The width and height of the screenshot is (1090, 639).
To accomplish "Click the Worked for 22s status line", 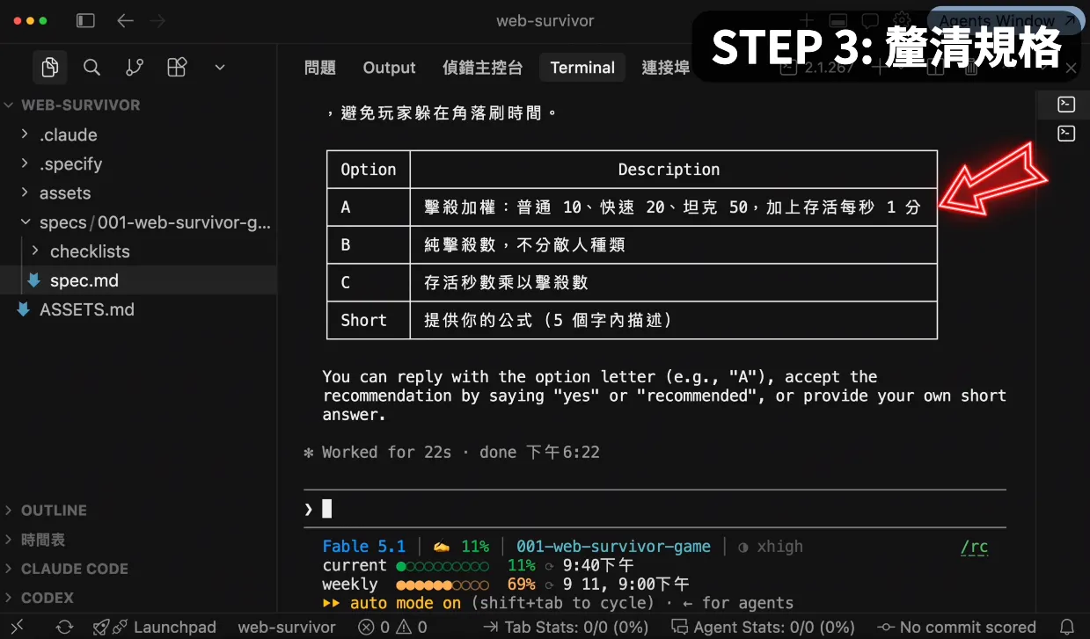I will 452,453.
